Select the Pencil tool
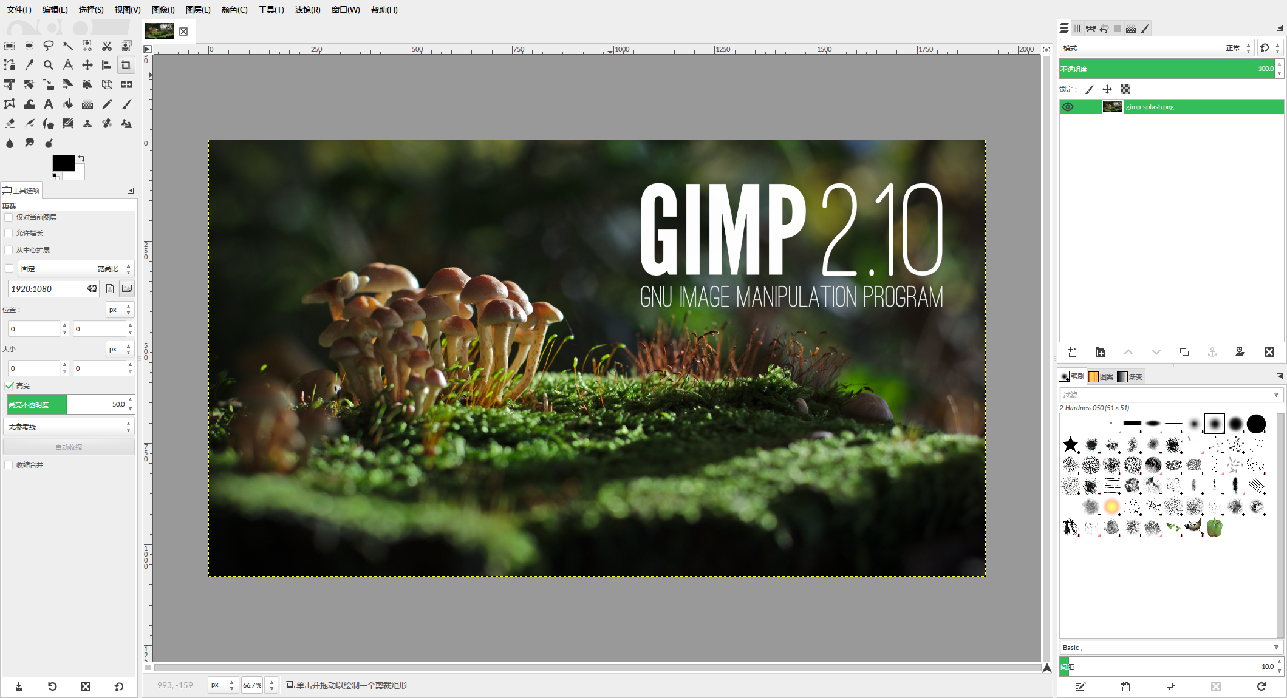This screenshot has height=698, width=1287. 107,104
